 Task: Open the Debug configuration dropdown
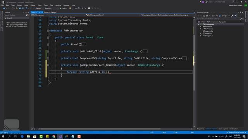click(40, 8)
